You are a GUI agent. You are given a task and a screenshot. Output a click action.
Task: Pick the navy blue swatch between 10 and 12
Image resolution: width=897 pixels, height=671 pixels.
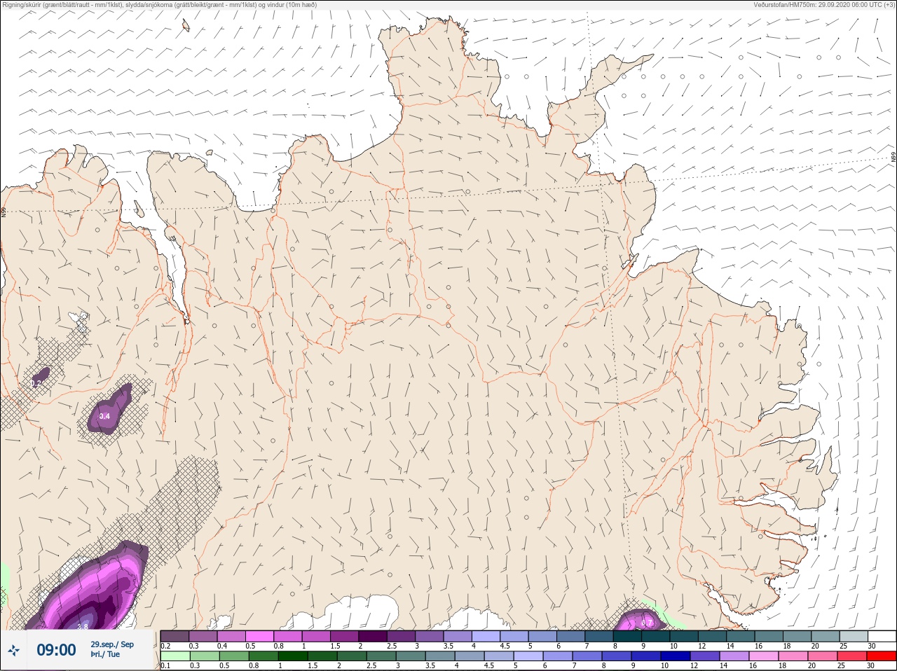676,656
